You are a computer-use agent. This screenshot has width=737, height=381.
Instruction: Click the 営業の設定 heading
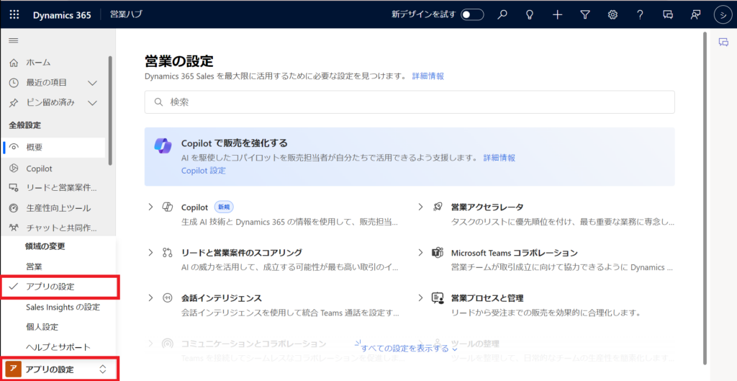point(179,61)
